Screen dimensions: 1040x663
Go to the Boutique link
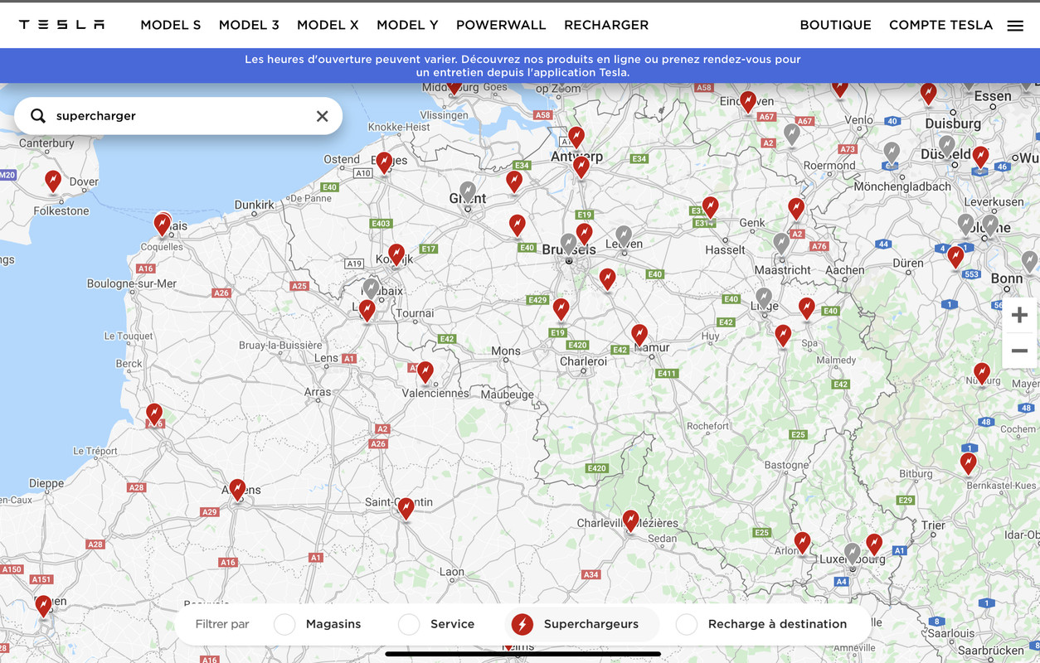pos(835,25)
